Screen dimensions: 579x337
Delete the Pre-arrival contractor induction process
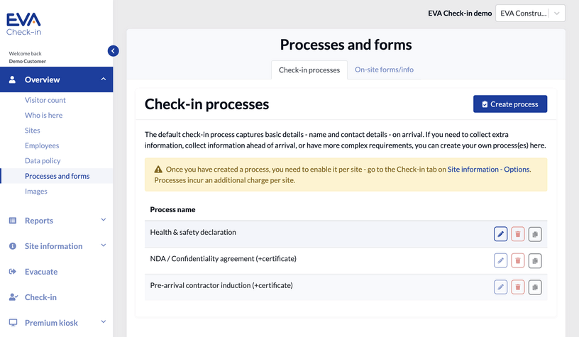click(518, 287)
